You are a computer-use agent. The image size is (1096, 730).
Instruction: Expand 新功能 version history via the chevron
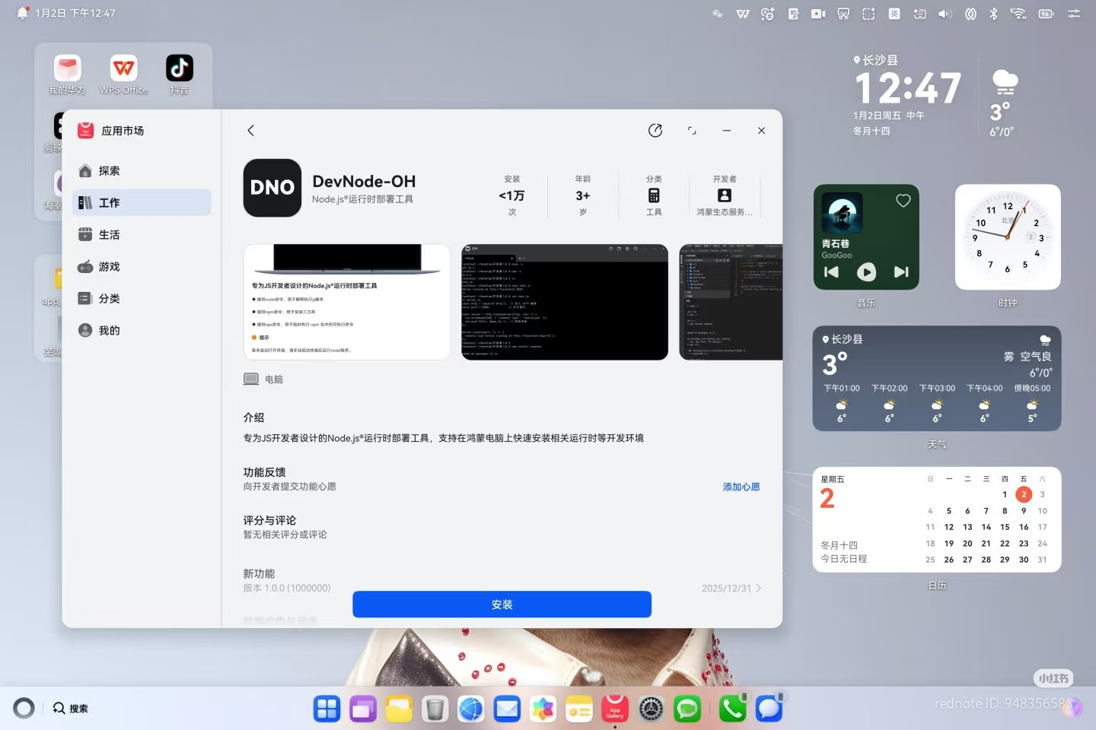coord(759,588)
